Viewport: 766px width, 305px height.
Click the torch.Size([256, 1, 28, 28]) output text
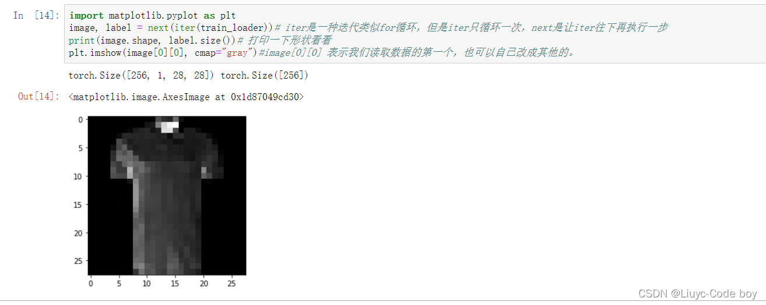(x=142, y=76)
